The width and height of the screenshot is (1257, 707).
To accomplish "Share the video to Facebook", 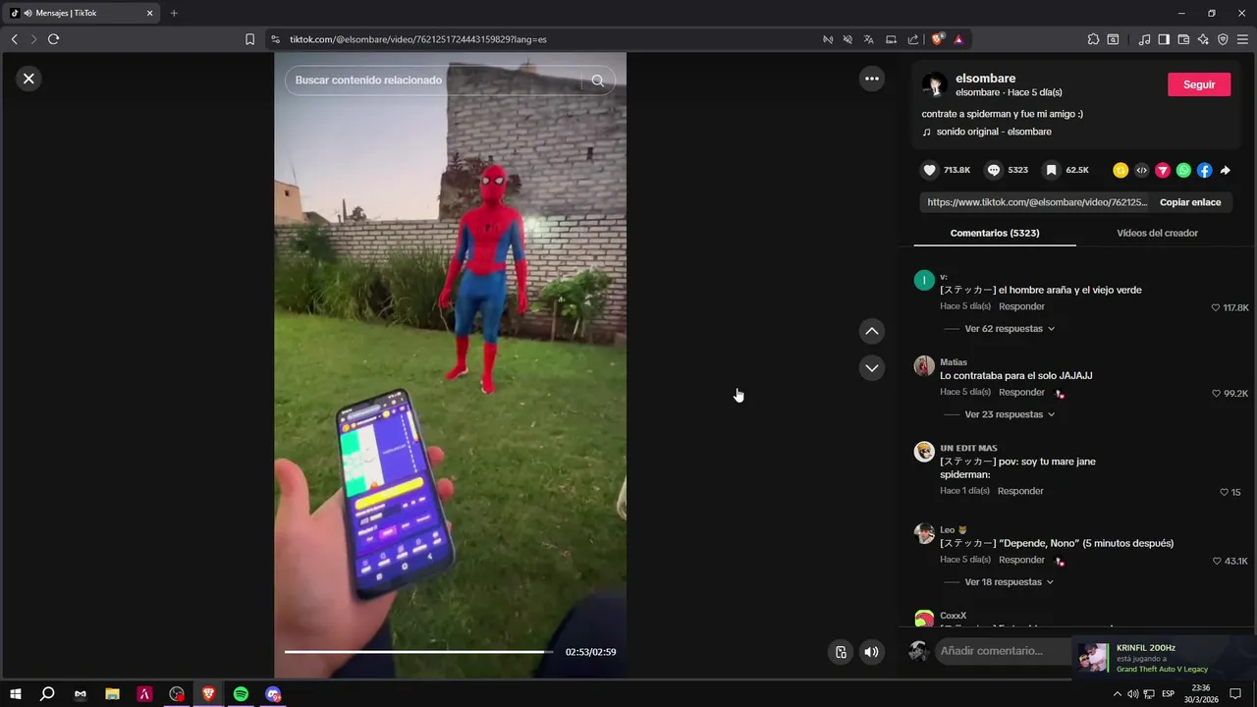I will click(1204, 170).
